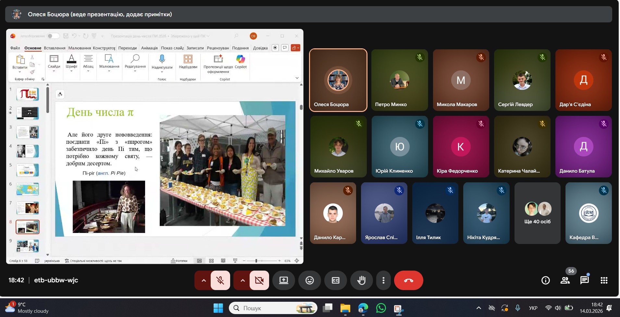Viewport: 620px width, 317px height.
Task: Click the PowerPoint zoom slider
Action: click(x=256, y=261)
